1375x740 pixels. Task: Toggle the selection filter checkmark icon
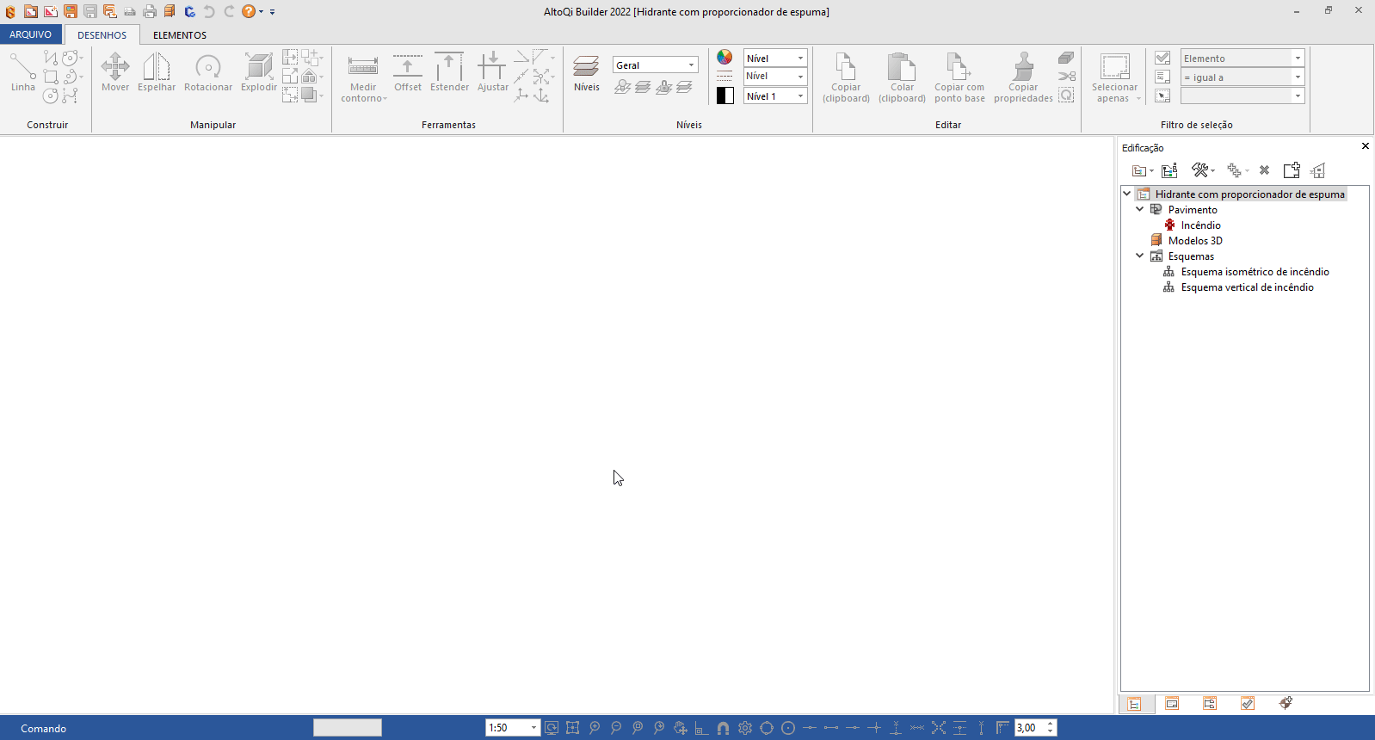[x=1162, y=58]
